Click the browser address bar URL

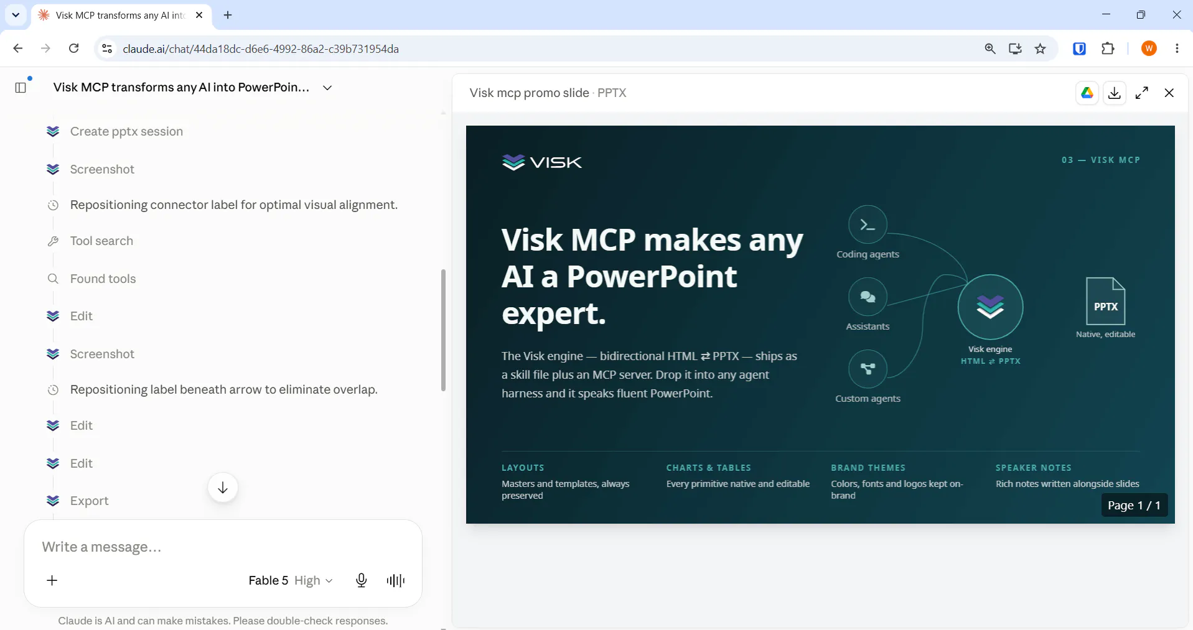tap(260, 49)
